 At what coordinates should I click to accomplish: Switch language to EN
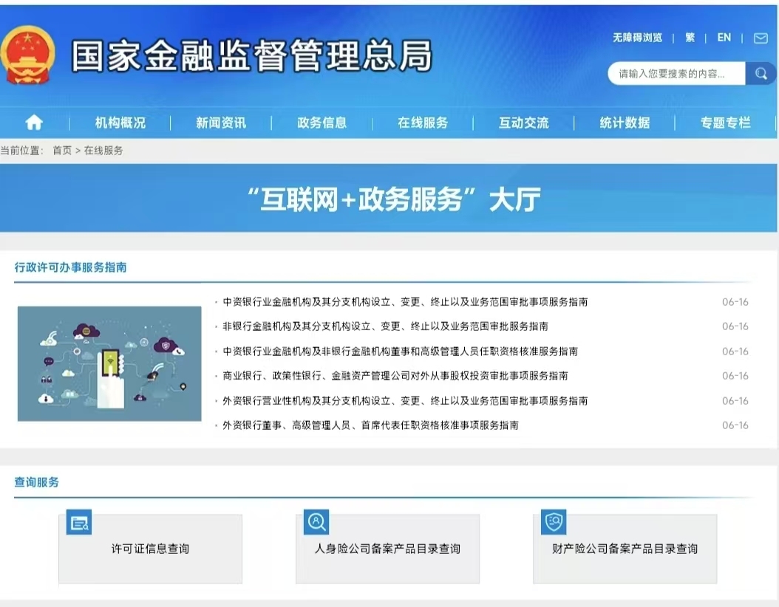click(x=724, y=38)
